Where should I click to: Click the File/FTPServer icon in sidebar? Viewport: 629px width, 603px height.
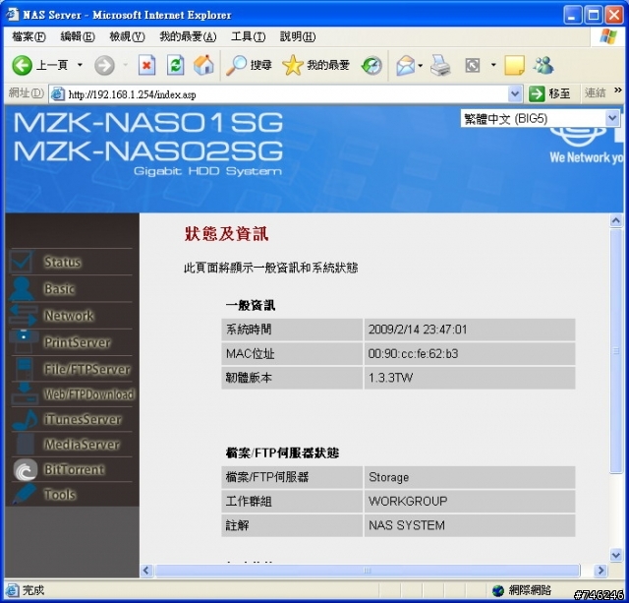(x=24, y=369)
